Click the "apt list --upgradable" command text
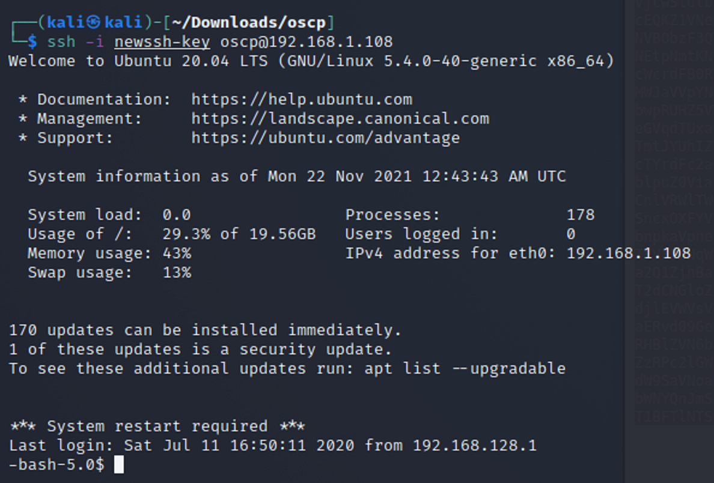 point(465,368)
